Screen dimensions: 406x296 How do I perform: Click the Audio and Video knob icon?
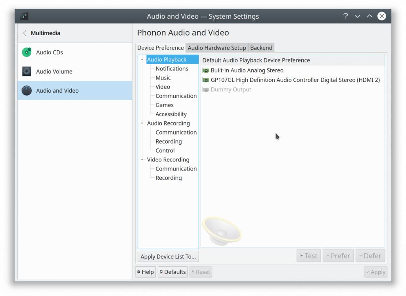27,91
